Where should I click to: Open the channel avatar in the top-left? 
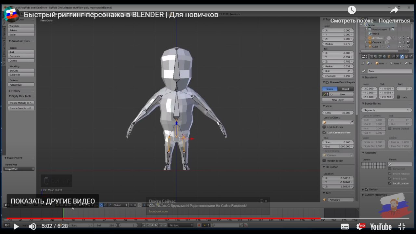click(x=12, y=14)
